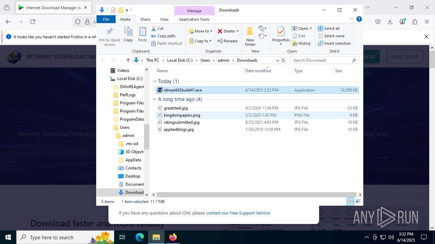This screenshot has height=244, width=435.
Task: Click Users breadcrumb in address bar
Action: click(205, 60)
